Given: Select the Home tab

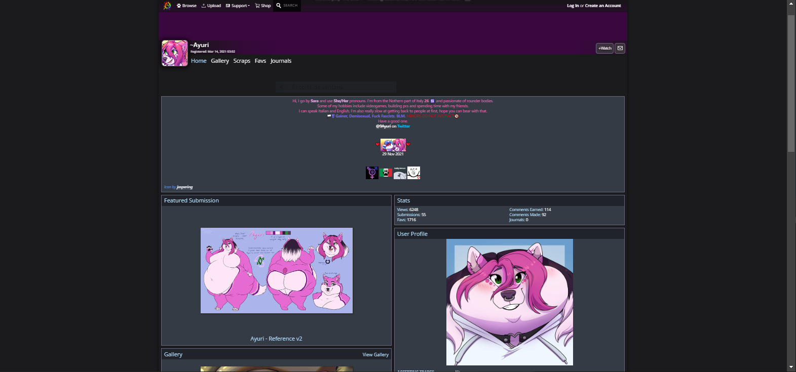Looking at the screenshot, I should coord(199,61).
